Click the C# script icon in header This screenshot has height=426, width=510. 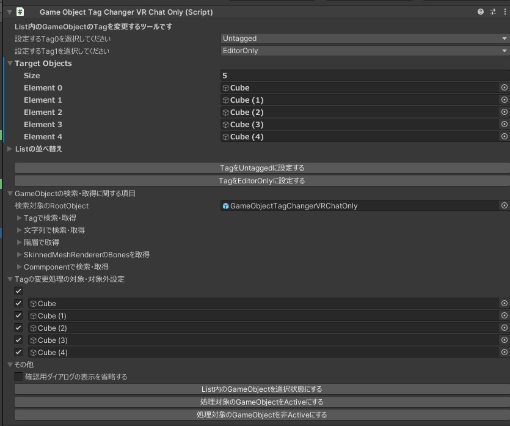coord(20,12)
